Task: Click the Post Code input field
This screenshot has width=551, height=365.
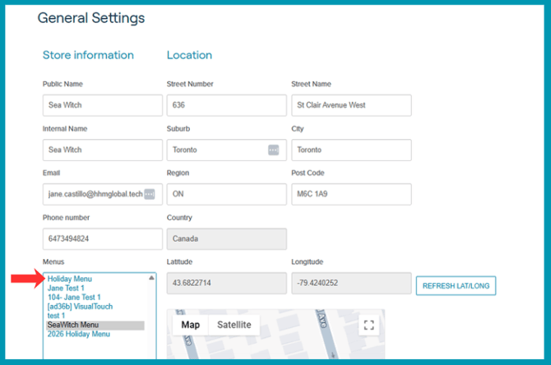Action: click(351, 194)
